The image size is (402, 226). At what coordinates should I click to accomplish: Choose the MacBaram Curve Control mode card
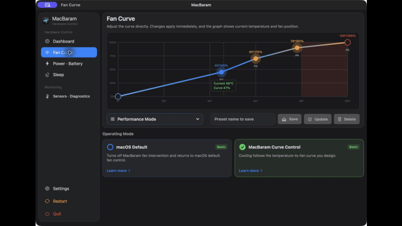point(299,158)
